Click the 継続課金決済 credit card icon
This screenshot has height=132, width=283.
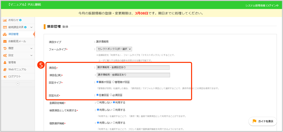(x=5, y=27)
